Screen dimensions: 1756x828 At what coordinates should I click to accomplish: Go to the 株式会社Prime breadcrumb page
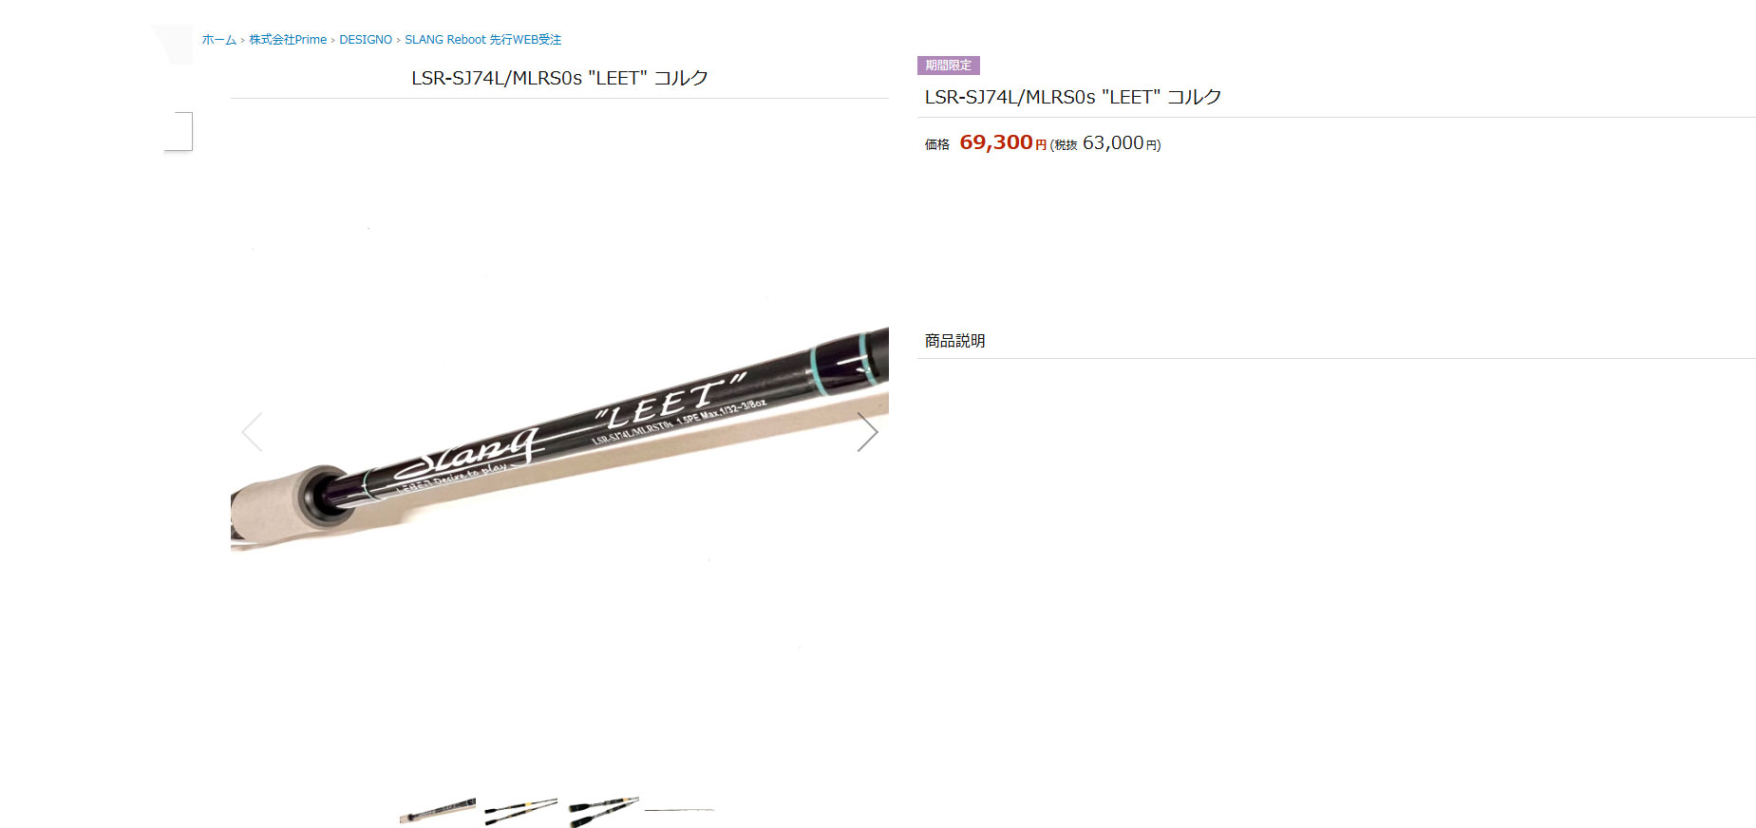[288, 40]
